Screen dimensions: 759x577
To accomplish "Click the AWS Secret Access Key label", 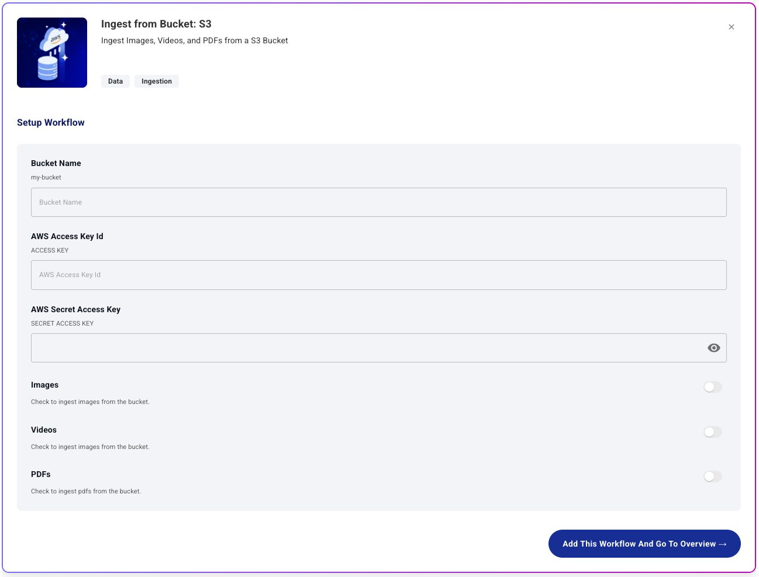I will [x=75, y=309].
